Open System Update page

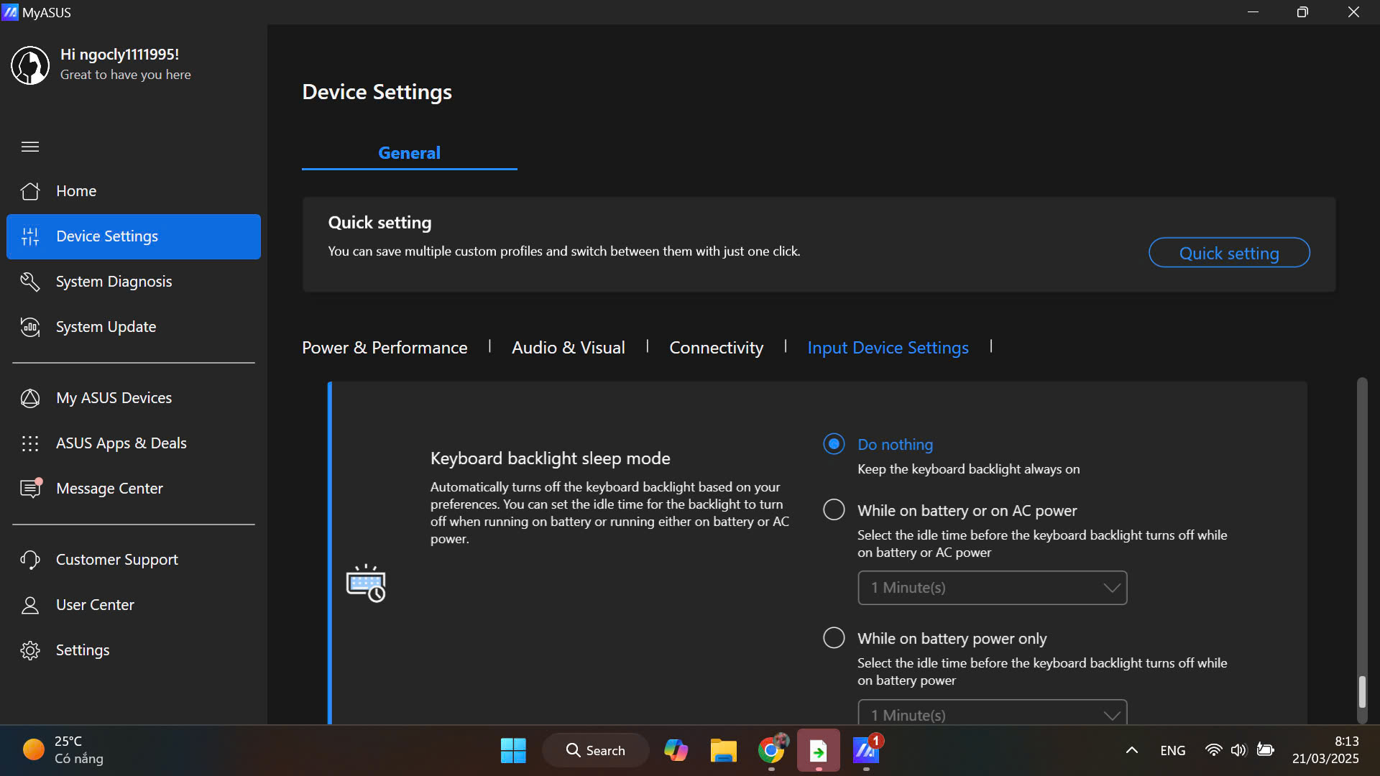click(106, 327)
